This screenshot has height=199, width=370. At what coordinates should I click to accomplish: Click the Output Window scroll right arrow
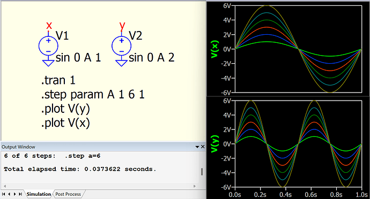(x=195, y=186)
